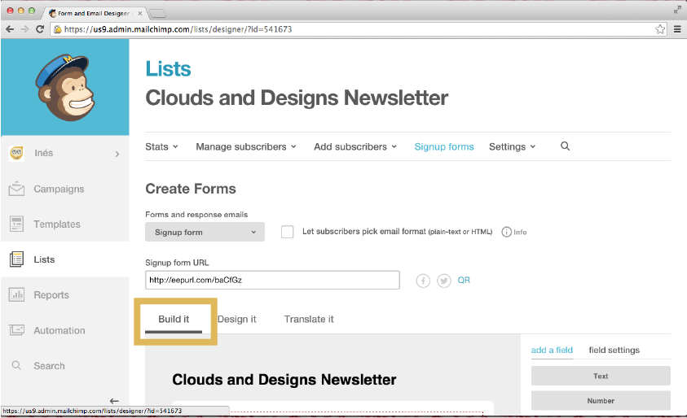Expand the Inés account chevron
The height and width of the screenshot is (418, 687).
117,154
